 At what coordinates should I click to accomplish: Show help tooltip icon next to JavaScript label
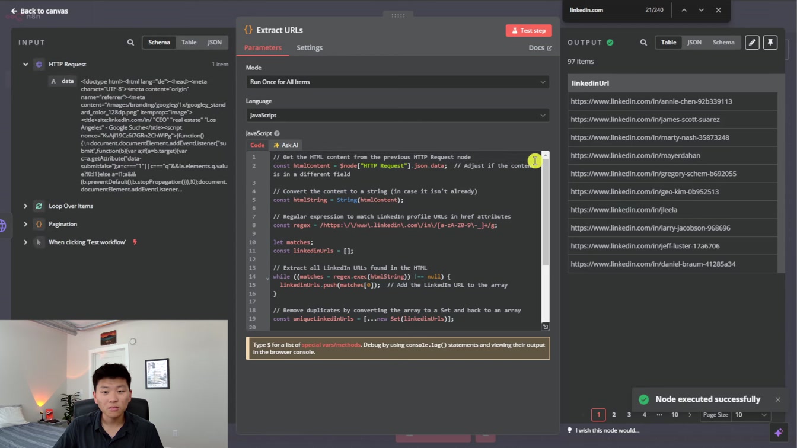pos(277,133)
